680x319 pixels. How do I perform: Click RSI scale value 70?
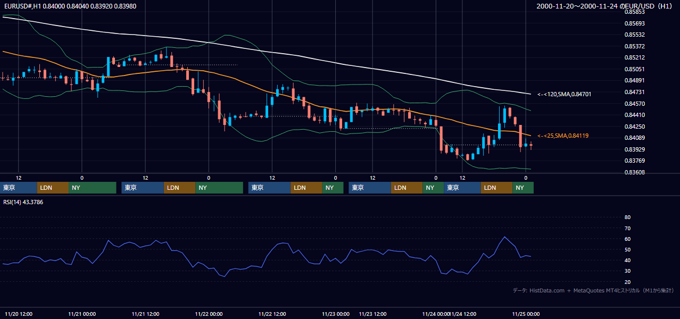627,228
